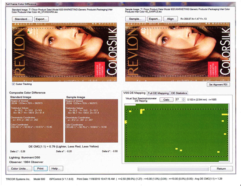Click the Return button
241x186 pixels.
point(221,168)
